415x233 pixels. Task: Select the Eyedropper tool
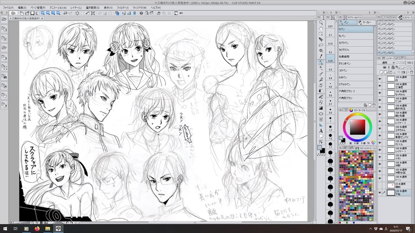(321, 56)
